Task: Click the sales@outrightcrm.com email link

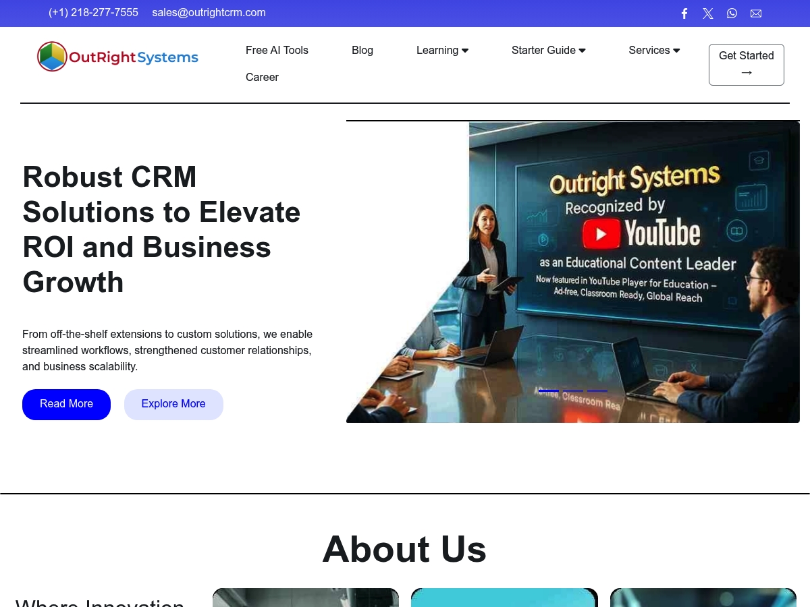Action: point(209,12)
